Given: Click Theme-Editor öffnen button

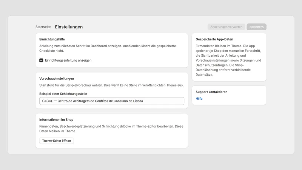Looking at the screenshot, I should tap(56, 141).
